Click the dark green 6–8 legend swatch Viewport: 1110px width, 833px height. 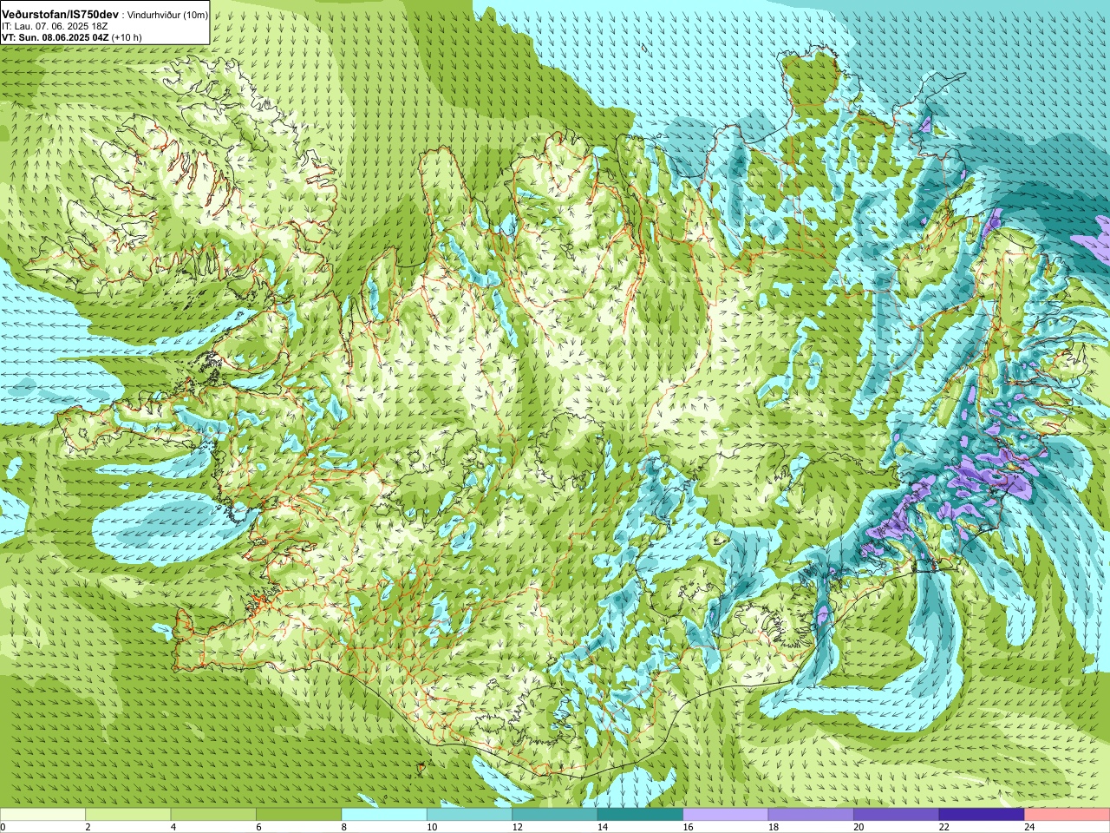coord(299,815)
